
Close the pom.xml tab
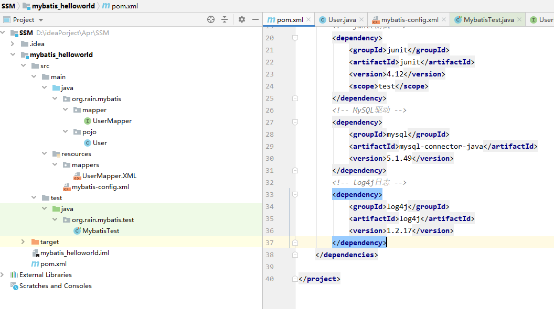[x=308, y=20]
